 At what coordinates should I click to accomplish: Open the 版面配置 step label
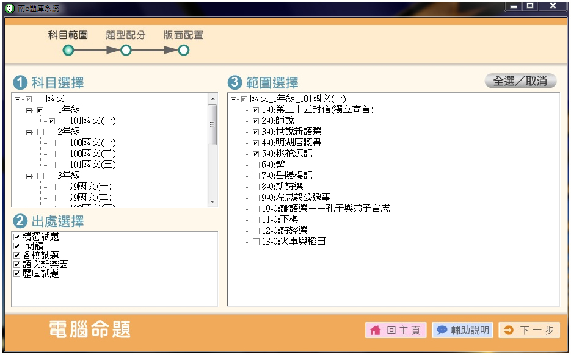183,35
